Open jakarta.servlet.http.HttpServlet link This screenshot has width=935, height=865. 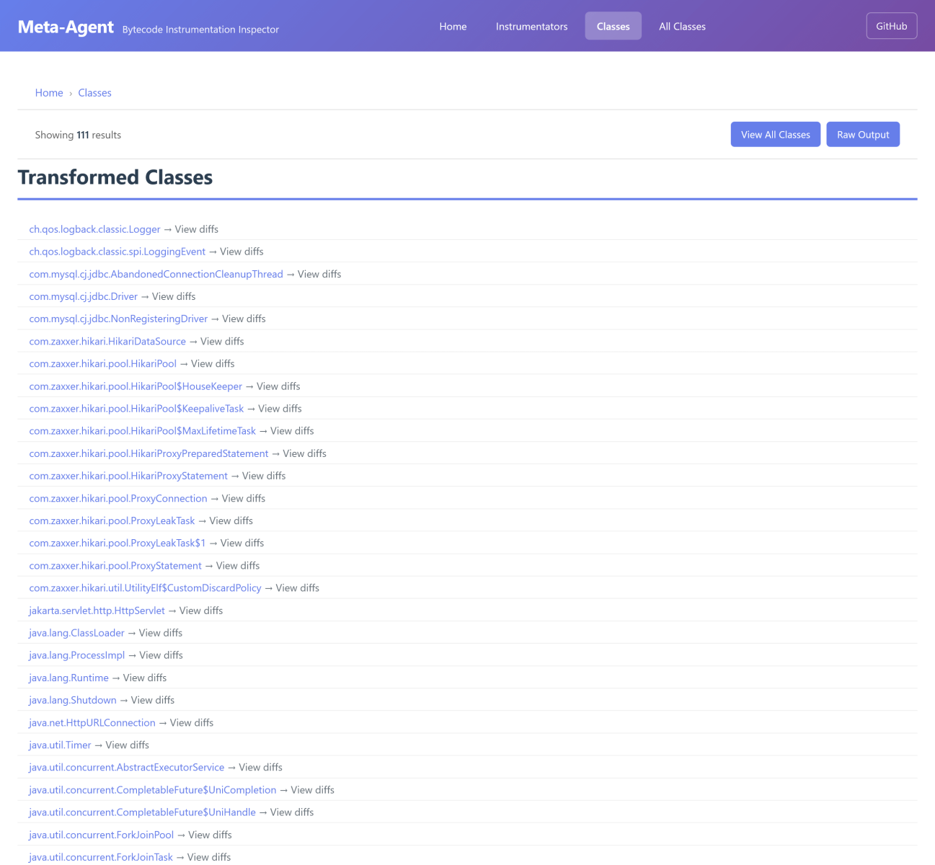click(x=97, y=611)
